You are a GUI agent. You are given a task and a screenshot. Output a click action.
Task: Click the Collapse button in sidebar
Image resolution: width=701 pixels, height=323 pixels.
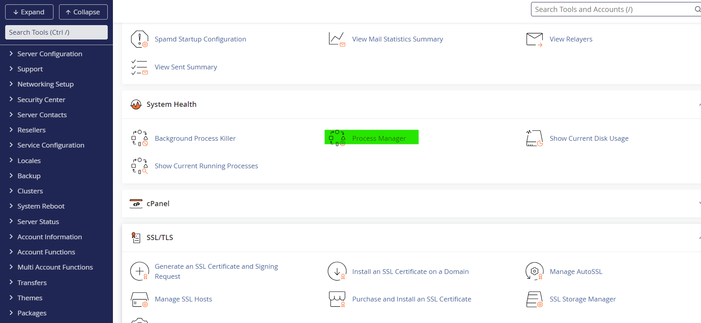tap(83, 12)
